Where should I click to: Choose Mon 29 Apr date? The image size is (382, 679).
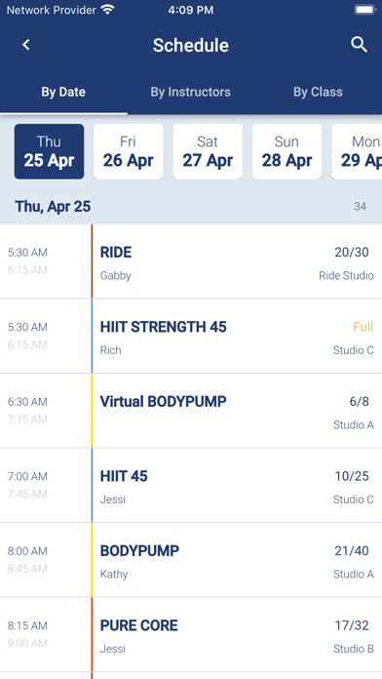[x=357, y=151]
